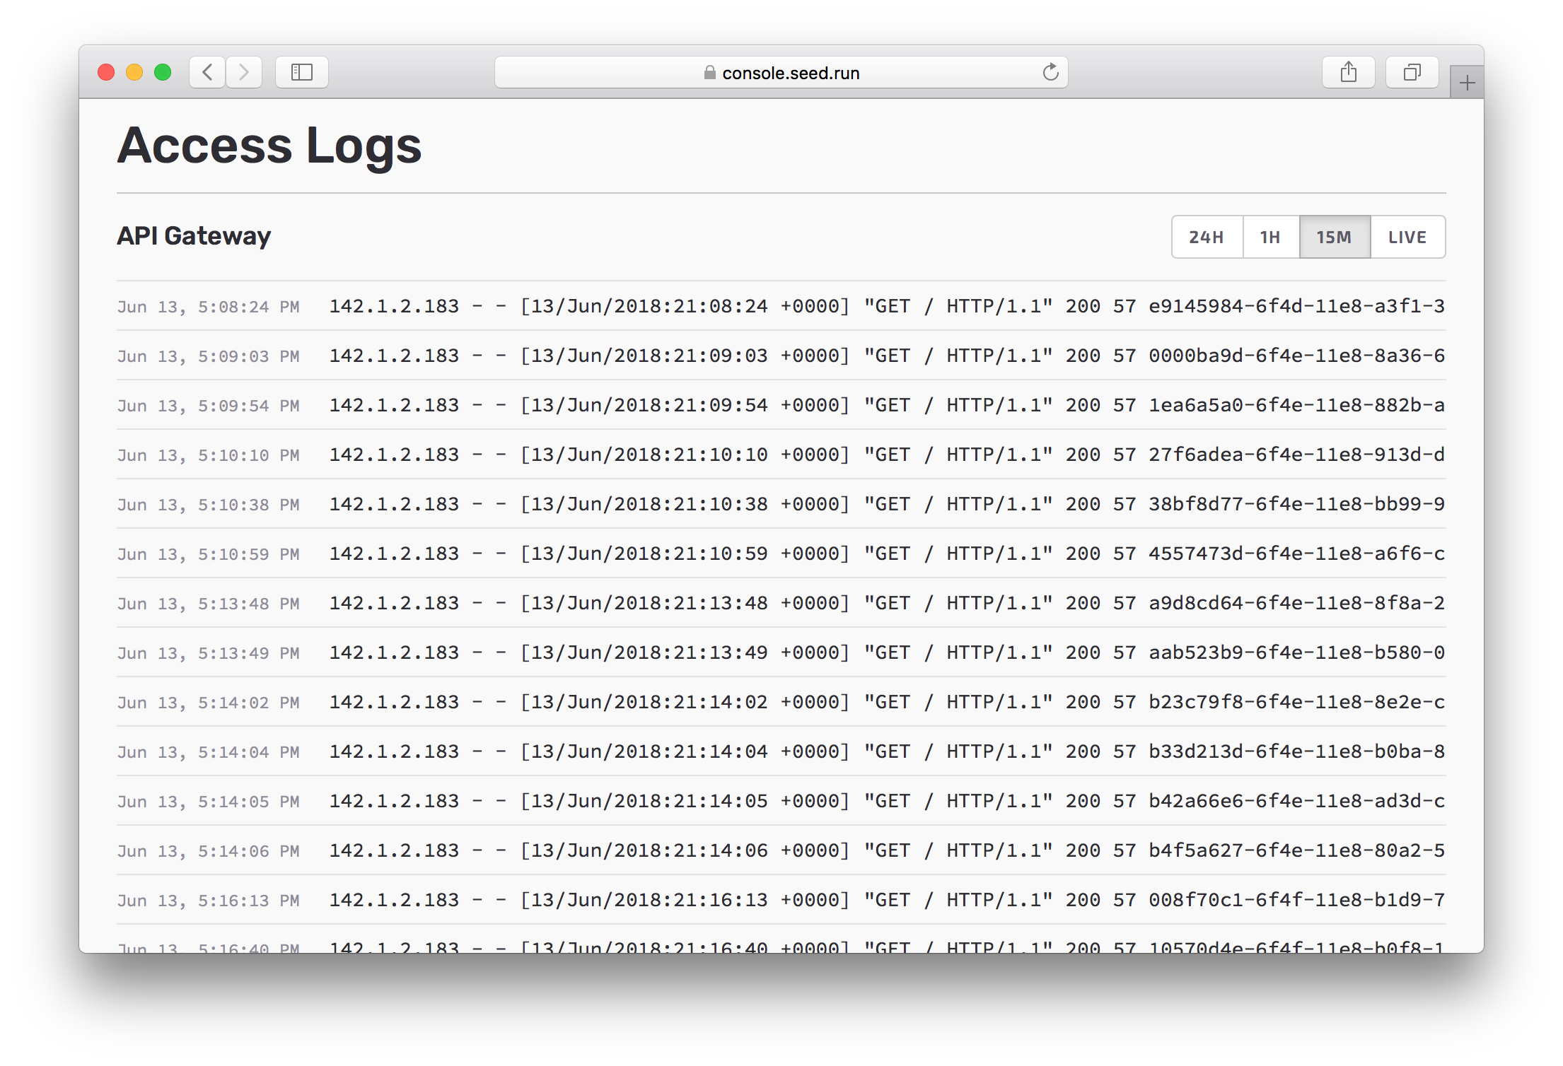Click the browser back arrow
1563x1066 pixels.
coord(207,72)
